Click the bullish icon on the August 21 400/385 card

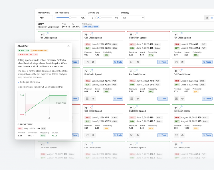pos(175,108)
